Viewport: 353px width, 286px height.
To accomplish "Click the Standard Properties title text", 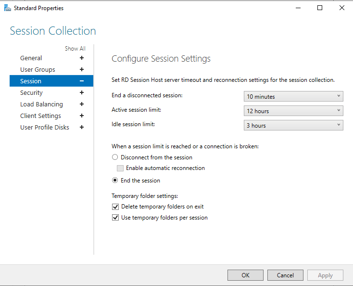I will coord(39,8).
